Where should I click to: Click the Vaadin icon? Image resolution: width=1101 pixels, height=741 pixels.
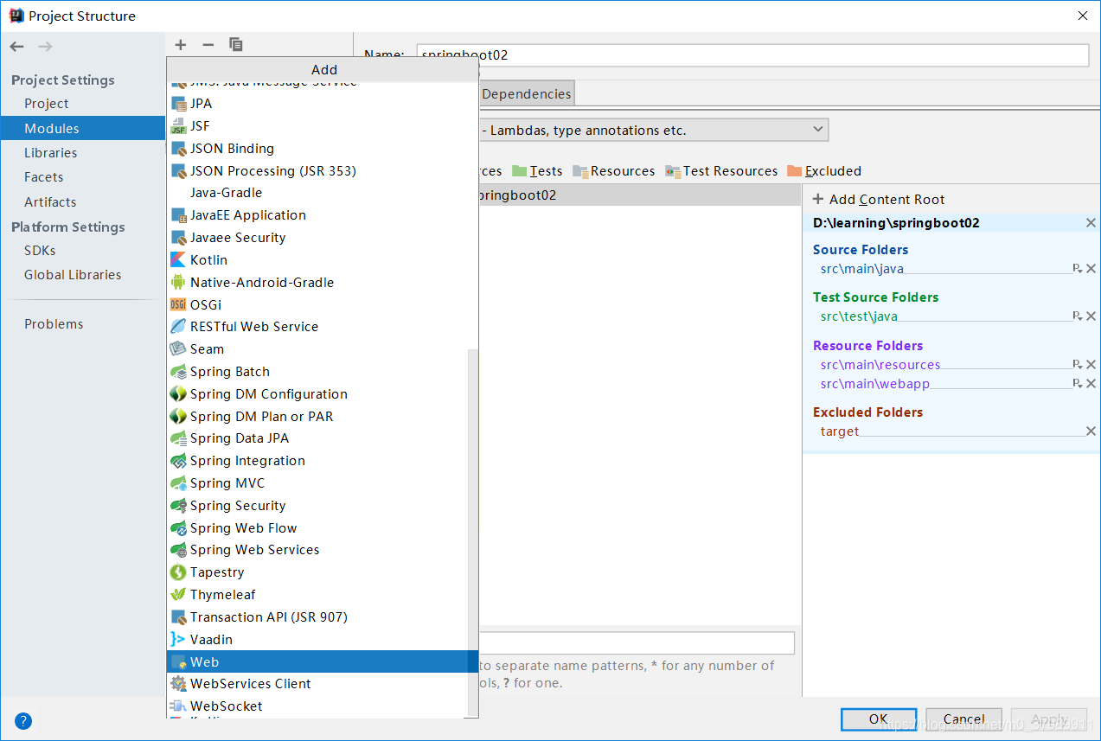coord(178,640)
